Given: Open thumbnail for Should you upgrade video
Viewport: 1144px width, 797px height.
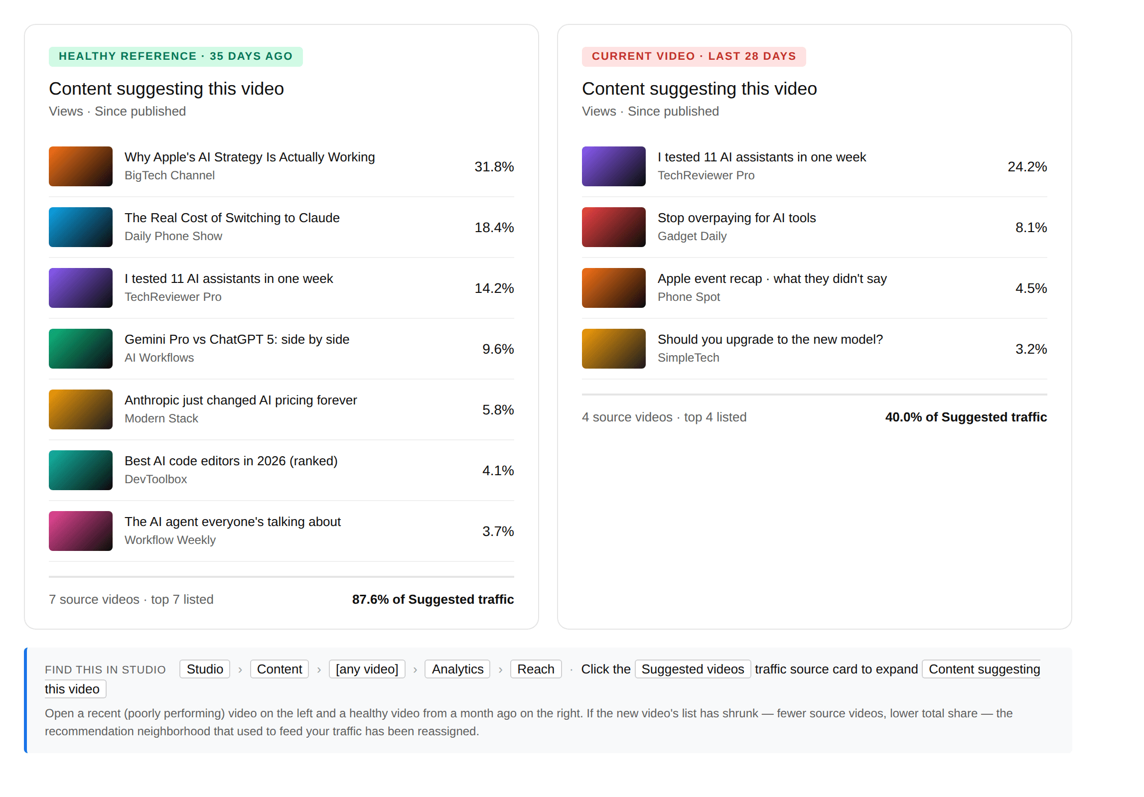Looking at the screenshot, I should 614,349.
